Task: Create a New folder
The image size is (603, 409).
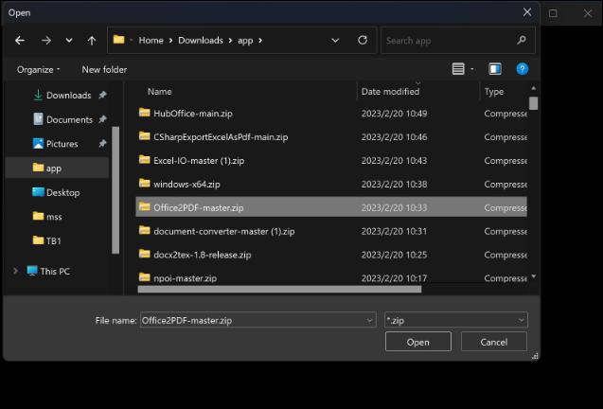Action: click(x=104, y=69)
